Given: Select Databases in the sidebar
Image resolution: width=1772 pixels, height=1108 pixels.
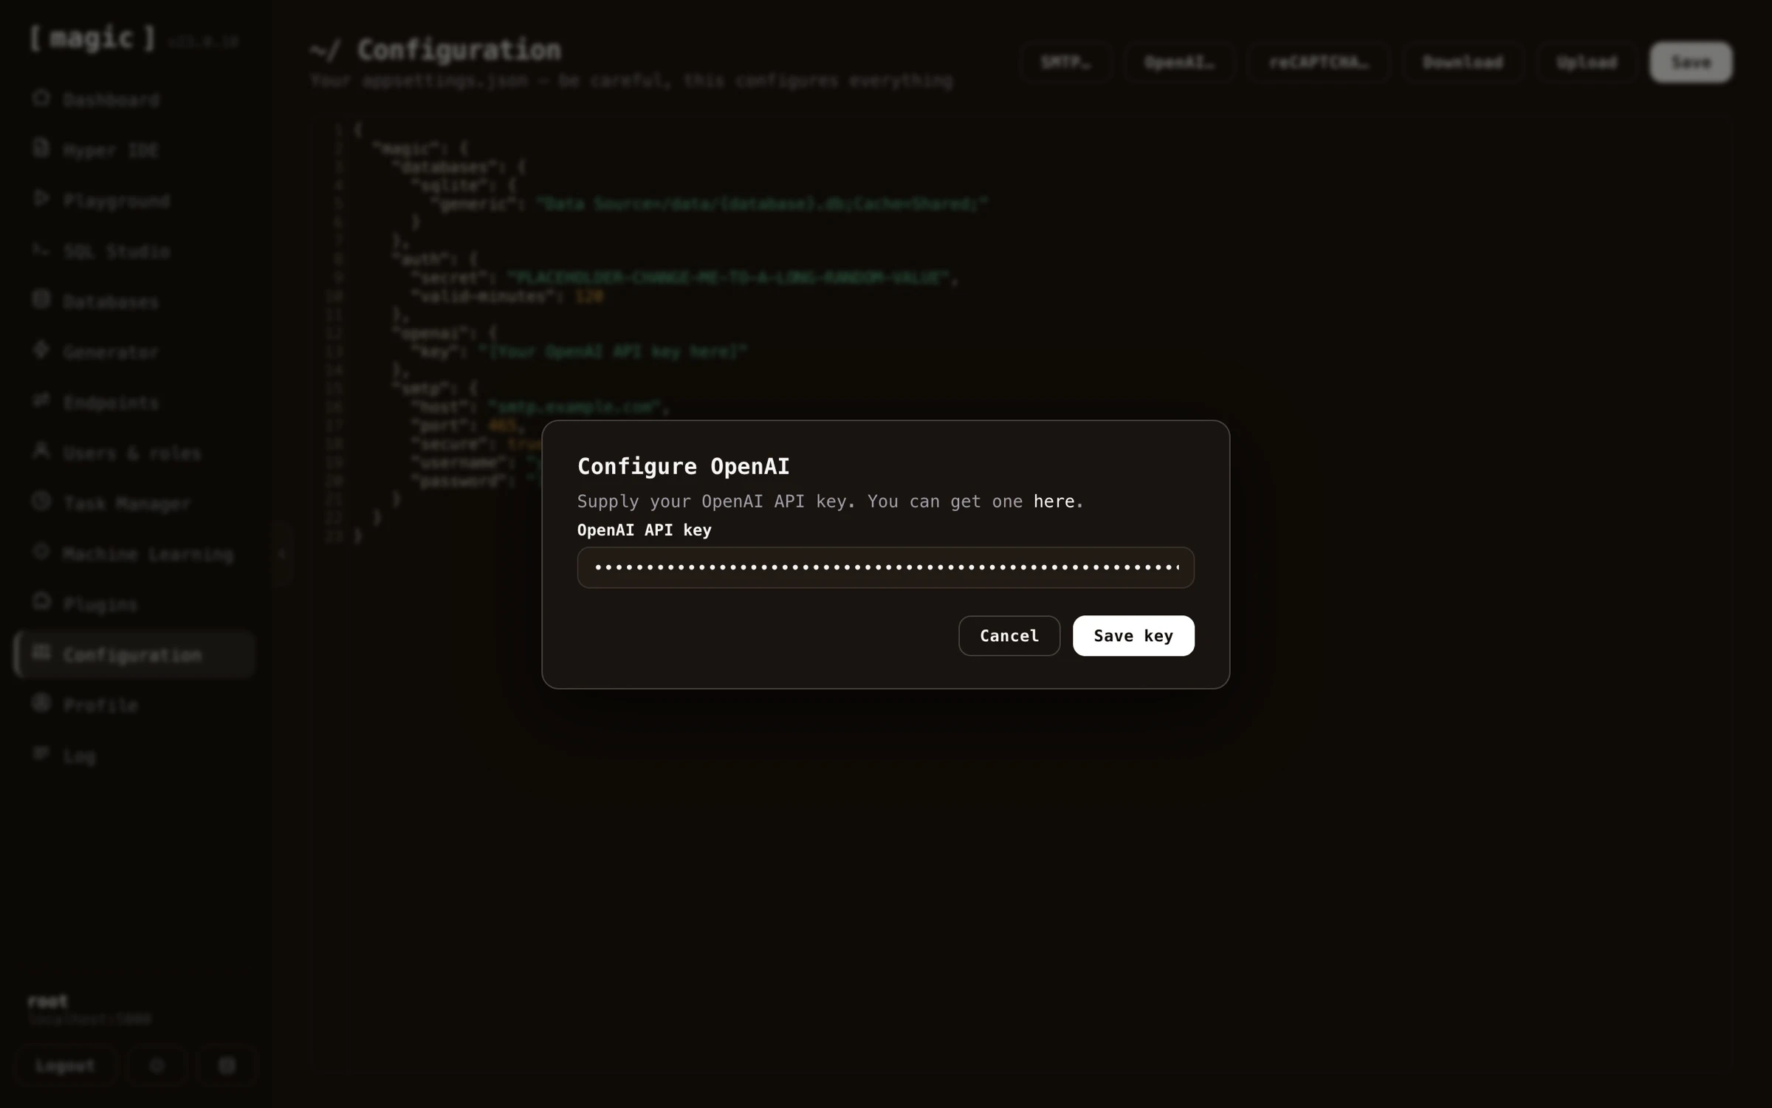Looking at the screenshot, I should (134, 301).
